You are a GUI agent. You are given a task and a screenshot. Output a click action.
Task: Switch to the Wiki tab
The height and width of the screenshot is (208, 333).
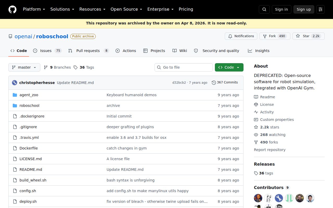pyautogui.click(x=180, y=51)
